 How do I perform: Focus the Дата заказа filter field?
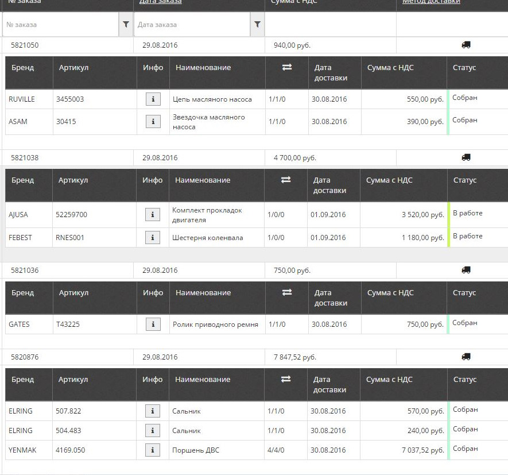(x=192, y=24)
